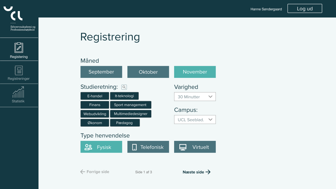This screenshot has width=336, height=189.
Task: Click the Registrering page heading
Action: [x=110, y=37]
